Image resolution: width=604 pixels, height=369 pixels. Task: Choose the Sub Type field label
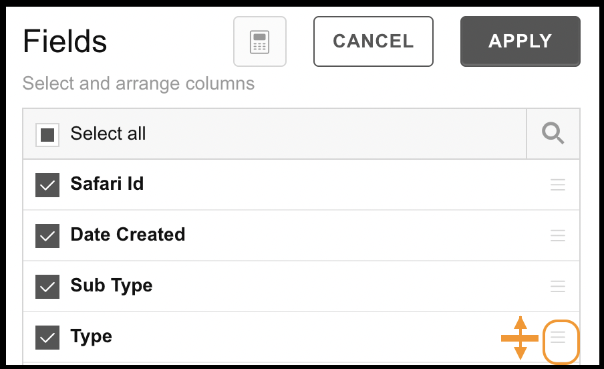point(112,286)
